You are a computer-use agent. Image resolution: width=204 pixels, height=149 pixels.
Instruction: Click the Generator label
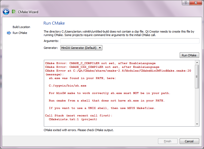click(51, 48)
